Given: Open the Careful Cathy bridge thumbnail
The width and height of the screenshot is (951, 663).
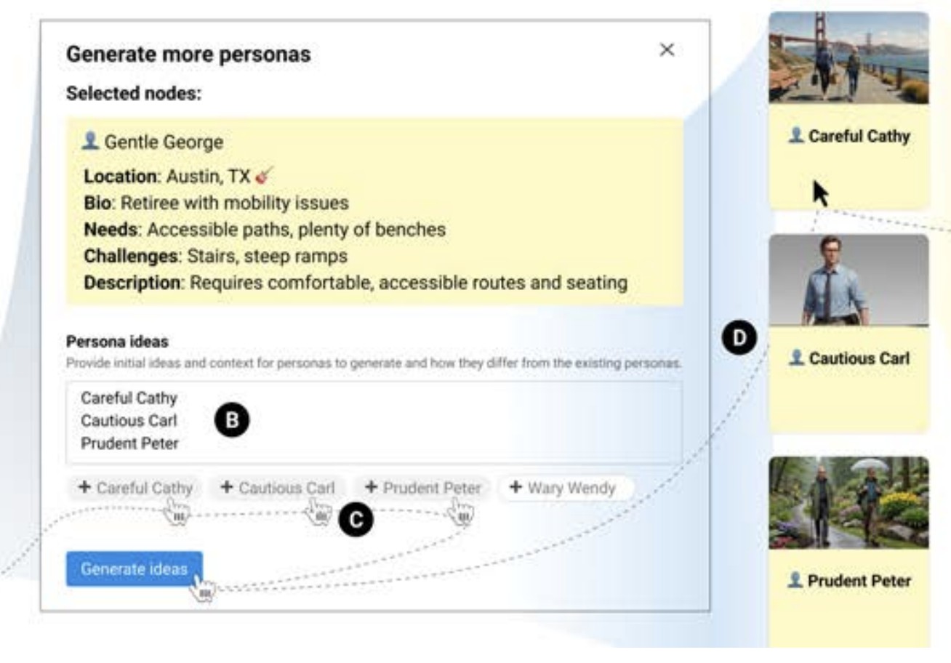Looking at the screenshot, I should (x=848, y=58).
